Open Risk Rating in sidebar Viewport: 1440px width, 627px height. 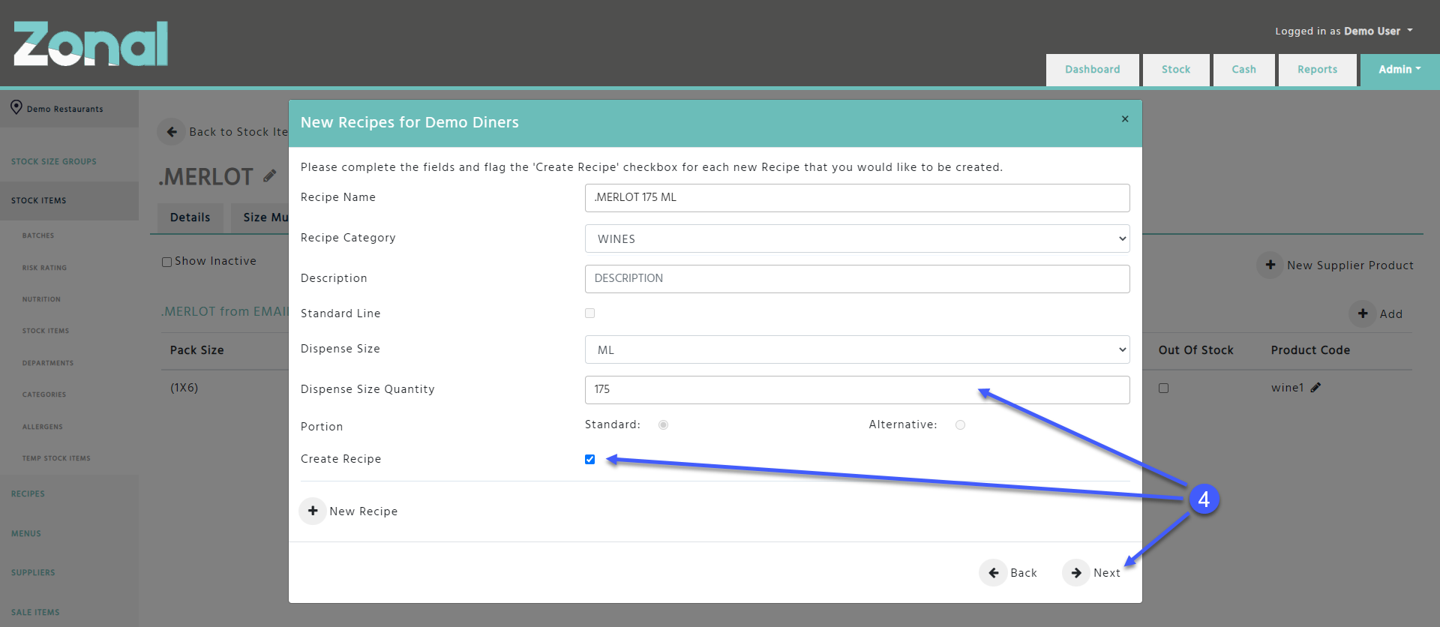(44, 268)
